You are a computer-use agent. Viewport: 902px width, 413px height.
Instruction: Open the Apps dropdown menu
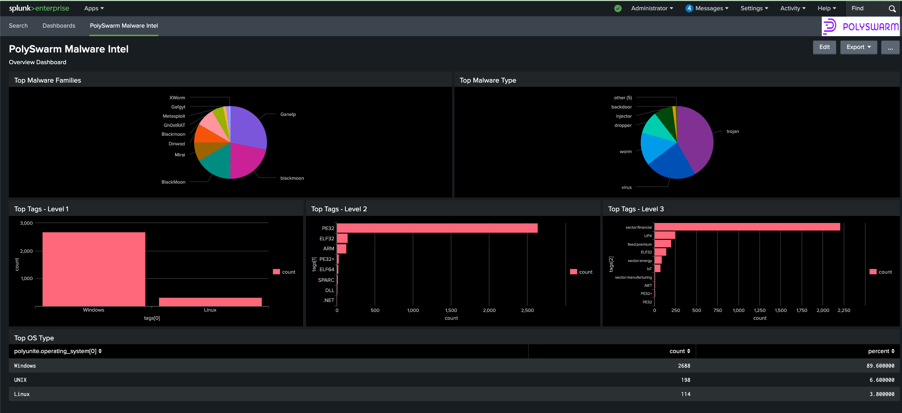(94, 8)
